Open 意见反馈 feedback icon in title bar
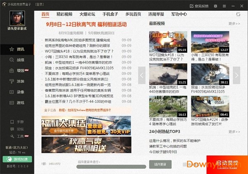The width and height of the screenshot is (248, 174). 191,6
